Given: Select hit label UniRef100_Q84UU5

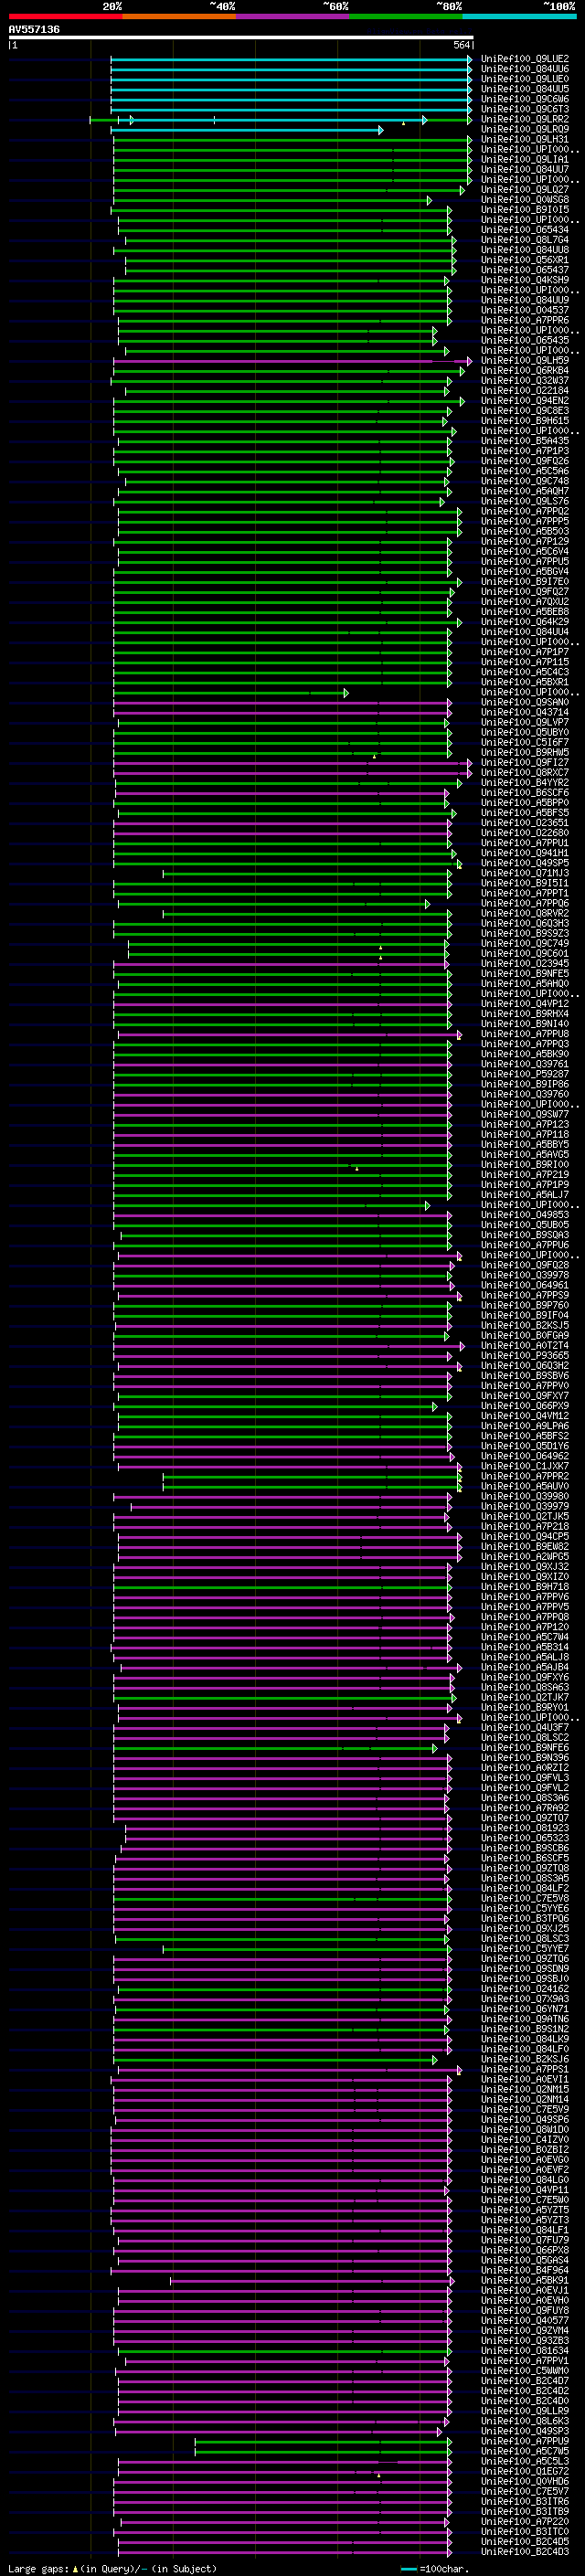Looking at the screenshot, I should pos(525,89).
